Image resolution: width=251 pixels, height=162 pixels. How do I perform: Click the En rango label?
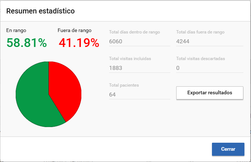[x=16, y=30]
